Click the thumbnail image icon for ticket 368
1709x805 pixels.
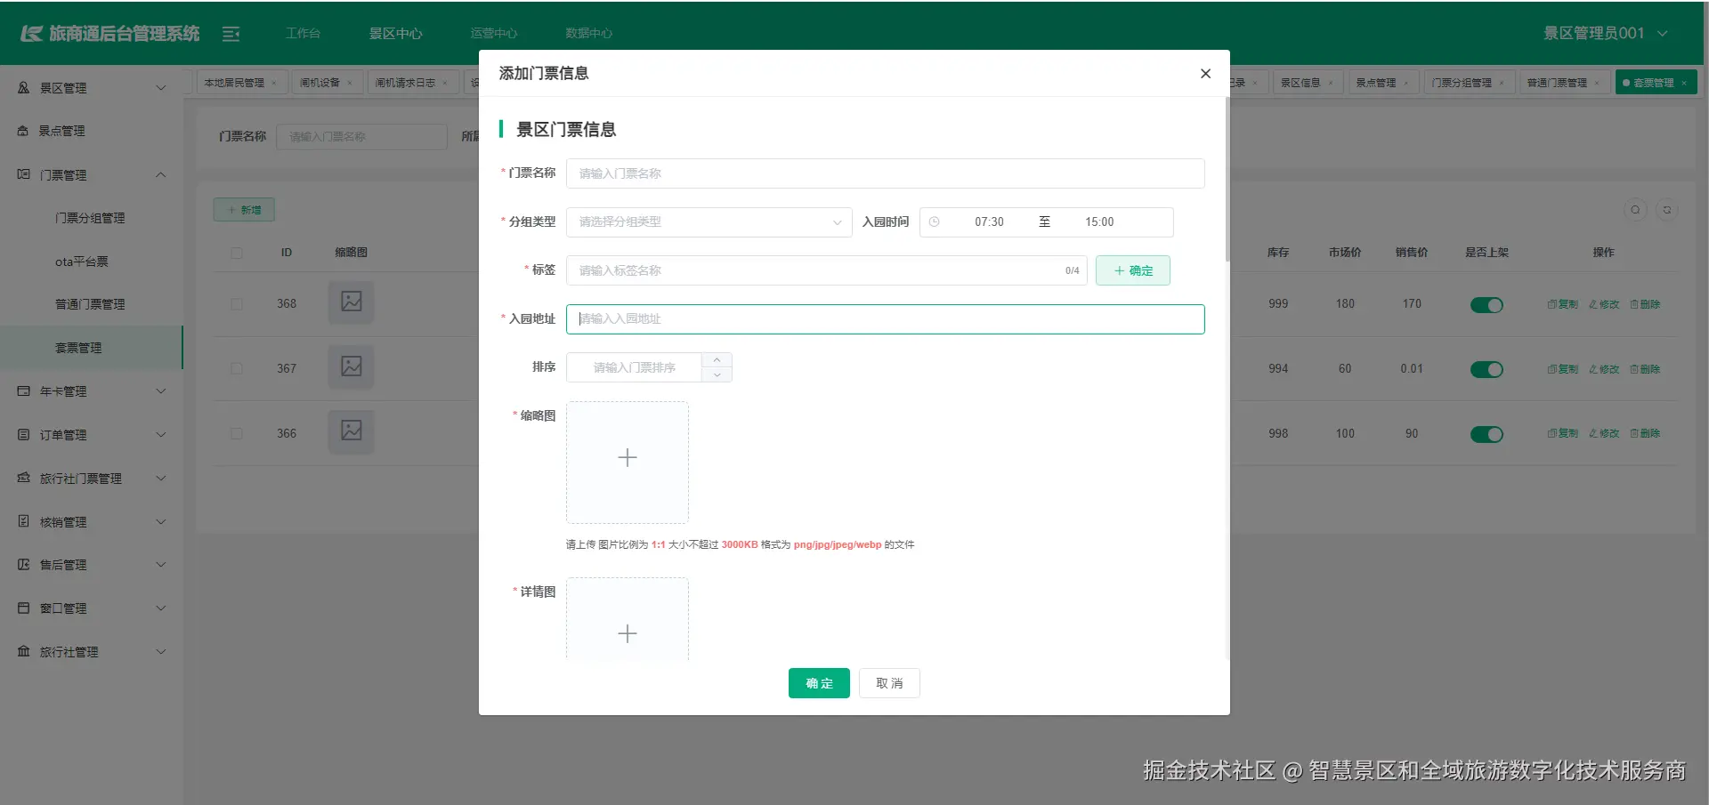click(x=351, y=302)
